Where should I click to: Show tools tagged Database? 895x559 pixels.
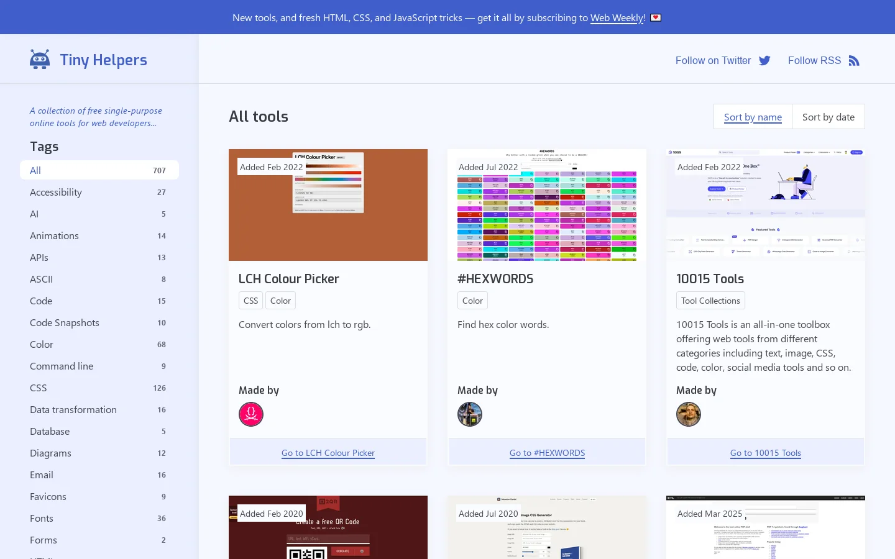point(99,431)
